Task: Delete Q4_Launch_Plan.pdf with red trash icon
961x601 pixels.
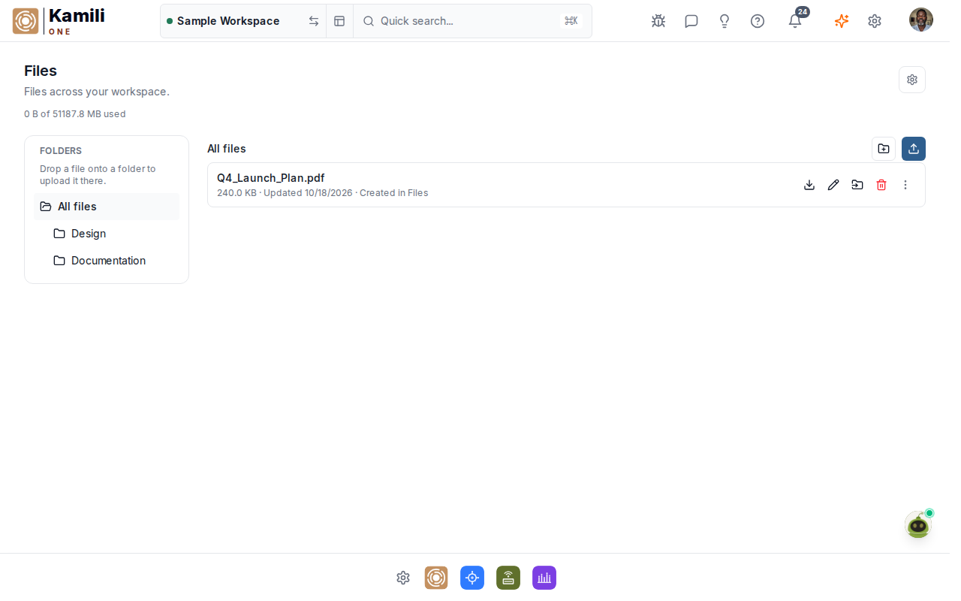Action: pos(881,185)
